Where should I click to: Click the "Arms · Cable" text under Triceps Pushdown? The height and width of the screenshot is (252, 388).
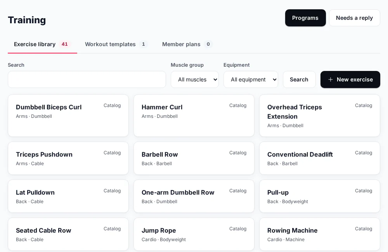(30, 164)
